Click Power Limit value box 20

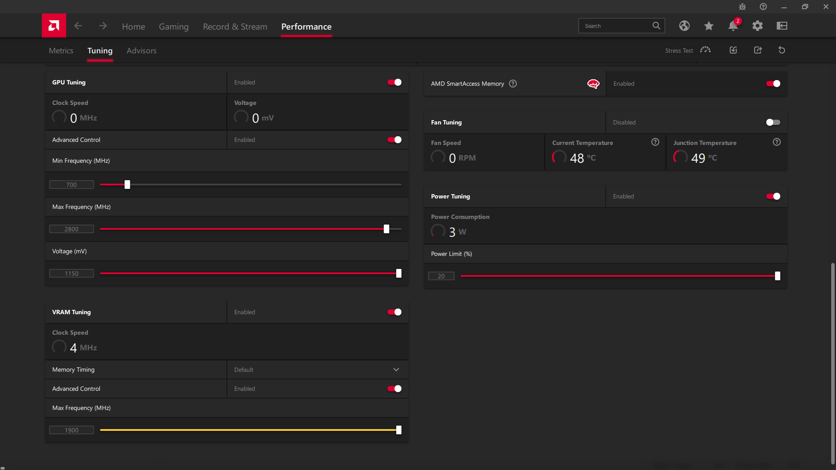point(441,276)
